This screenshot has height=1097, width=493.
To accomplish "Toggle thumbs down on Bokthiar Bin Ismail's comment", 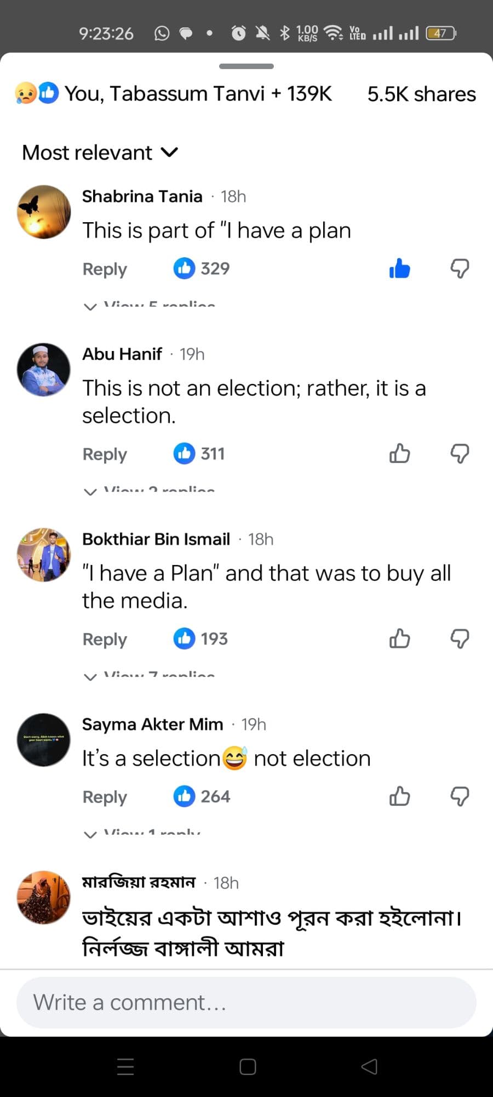I will [460, 638].
